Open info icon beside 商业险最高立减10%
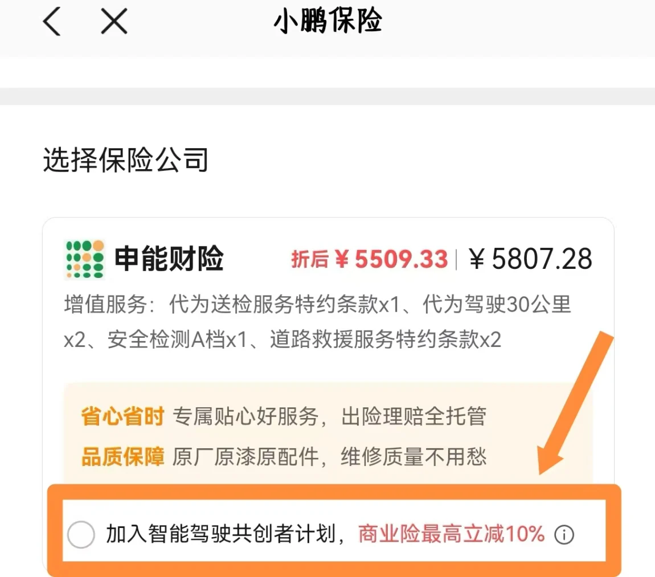655x577 pixels. (564, 534)
